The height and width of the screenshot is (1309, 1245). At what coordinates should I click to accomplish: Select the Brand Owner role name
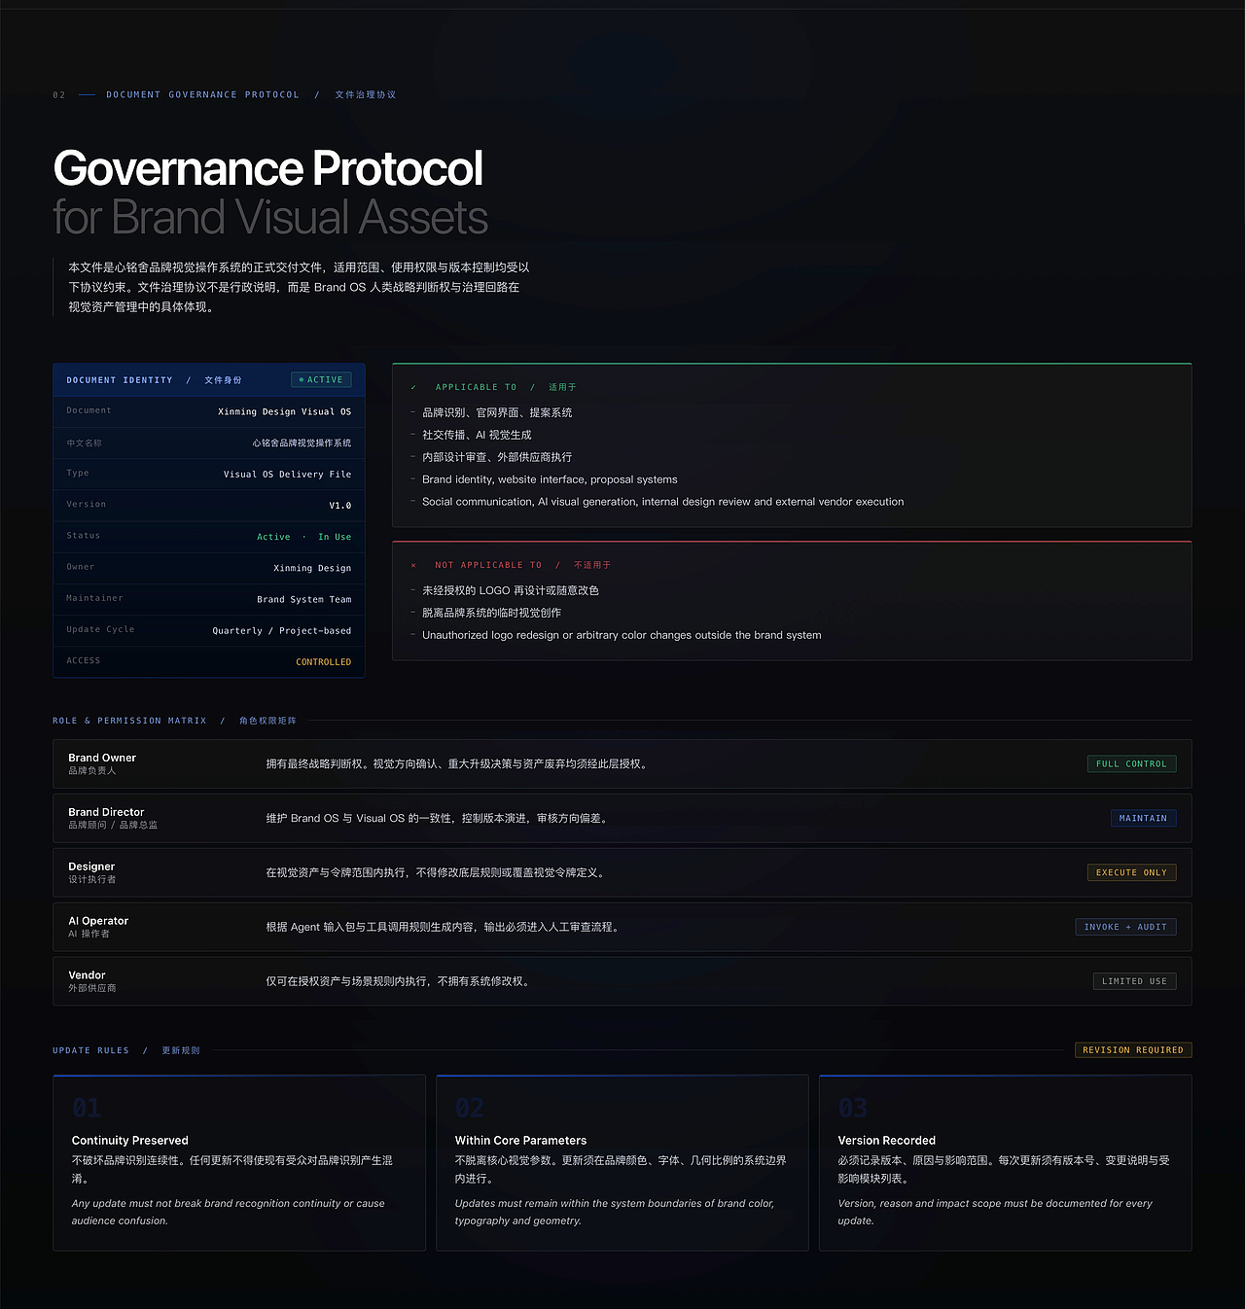102,758
